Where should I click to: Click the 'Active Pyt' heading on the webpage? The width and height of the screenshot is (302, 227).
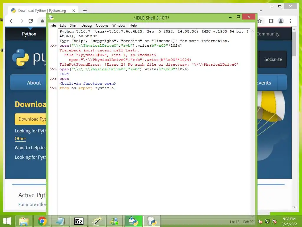[x=32, y=195]
